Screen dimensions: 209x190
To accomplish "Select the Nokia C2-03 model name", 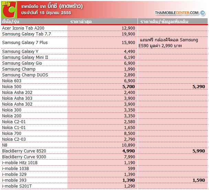I will 14,139.
